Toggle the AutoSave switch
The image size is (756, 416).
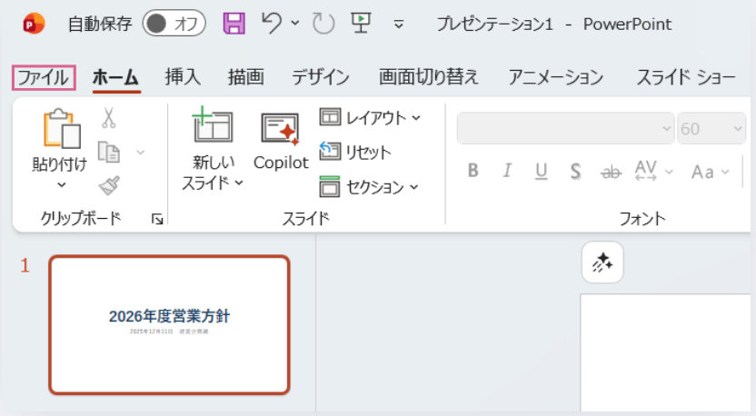point(174,25)
